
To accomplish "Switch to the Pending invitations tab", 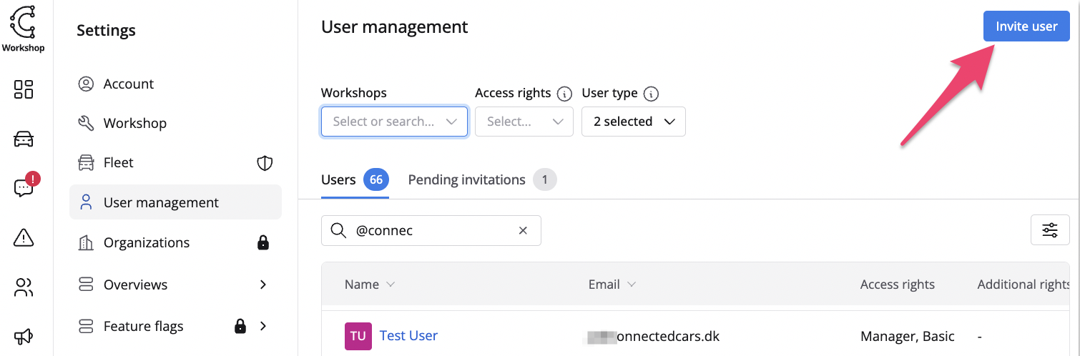I will coord(467,180).
